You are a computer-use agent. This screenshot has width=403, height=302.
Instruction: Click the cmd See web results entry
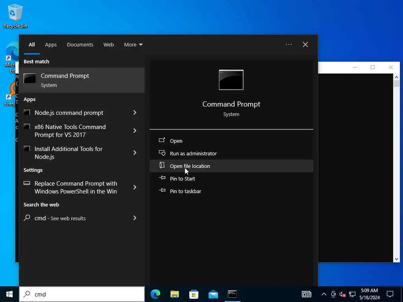[x=82, y=218]
